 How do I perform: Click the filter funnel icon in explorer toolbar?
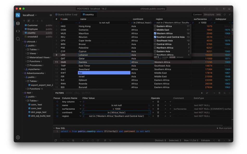point(24,21)
